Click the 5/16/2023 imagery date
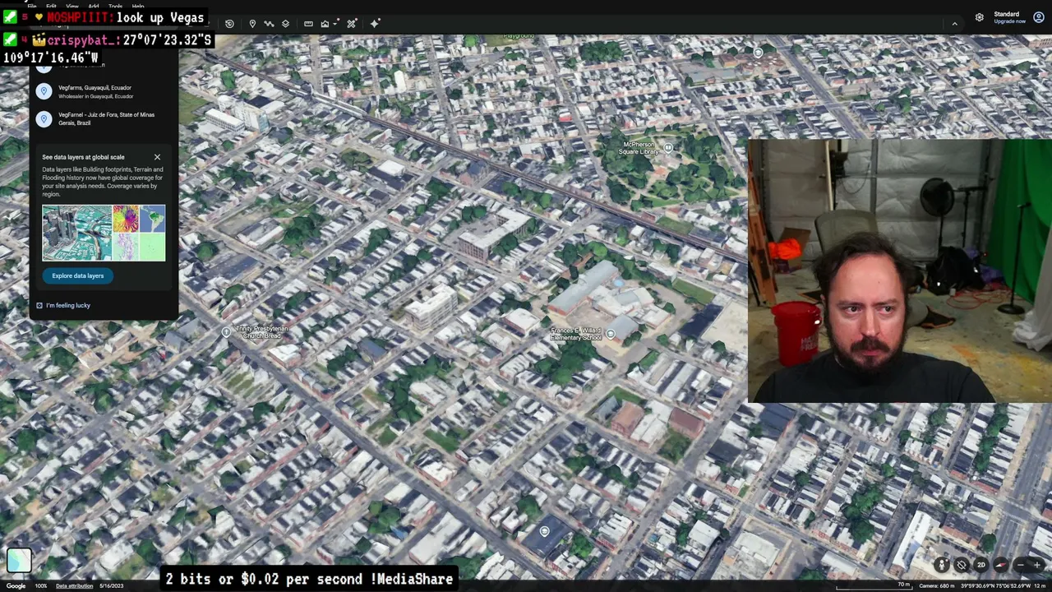Screen dimensions: 1052x592 click(111, 586)
